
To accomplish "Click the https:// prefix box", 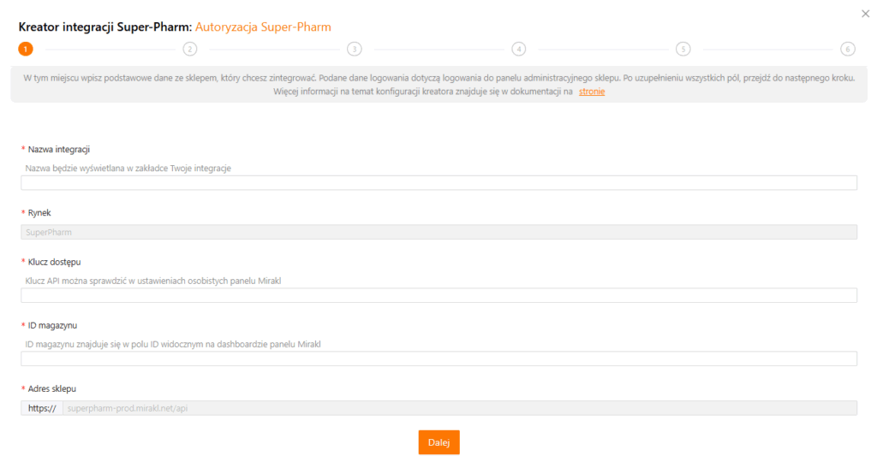I will (41, 408).
